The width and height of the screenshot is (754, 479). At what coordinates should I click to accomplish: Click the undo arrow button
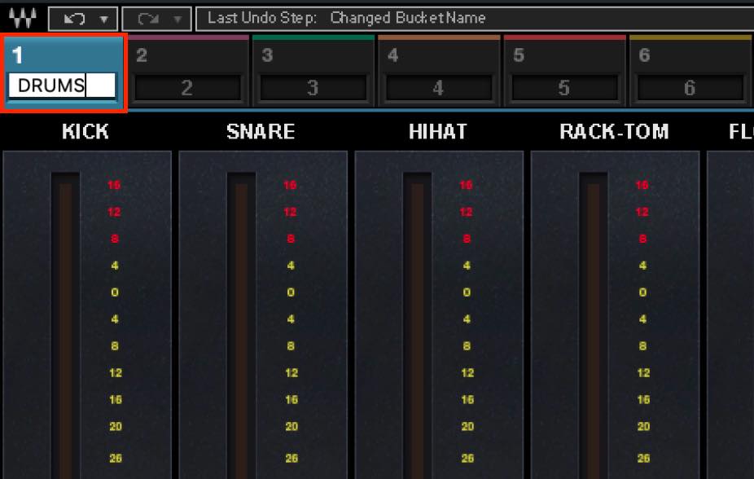(x=75, y=20)
